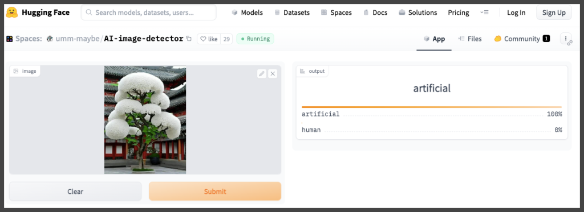Viewport: 584px width, 212px height.
Task: Expand the navigation overflow menu icon
Action: pos(484,13)
